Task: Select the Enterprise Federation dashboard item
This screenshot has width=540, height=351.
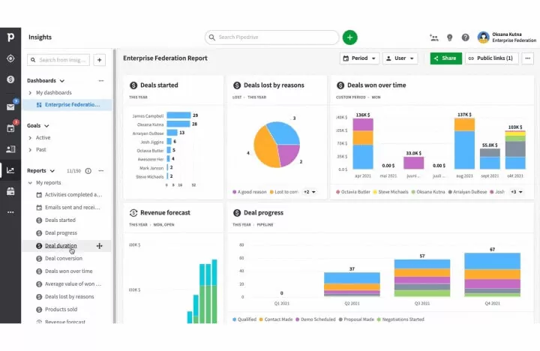Action: tap(67, 105)
